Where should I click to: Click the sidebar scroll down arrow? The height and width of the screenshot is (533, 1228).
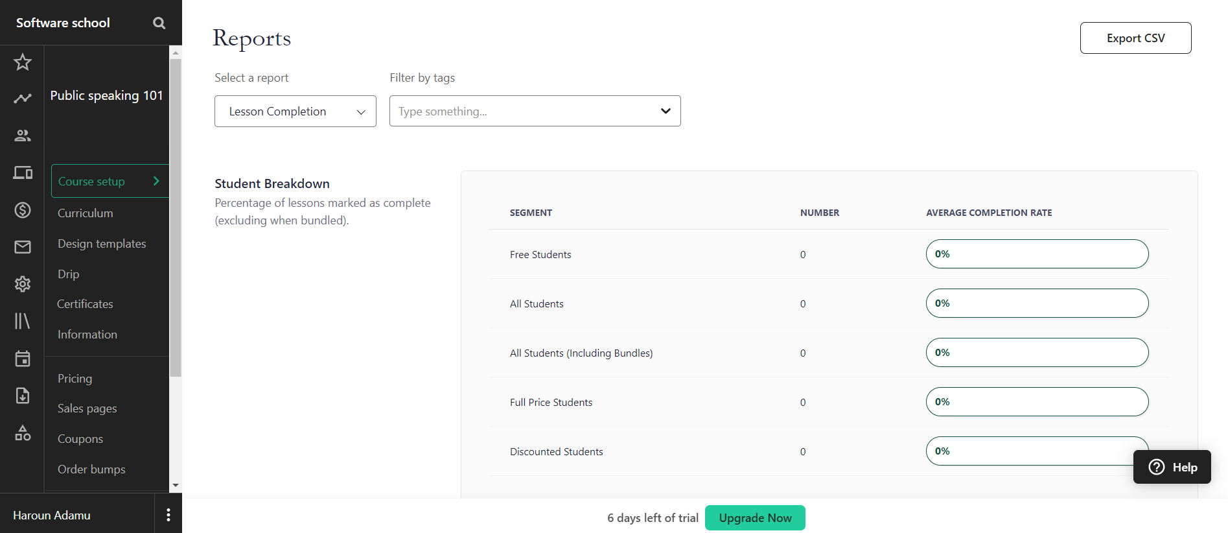(x=176, y=485)
